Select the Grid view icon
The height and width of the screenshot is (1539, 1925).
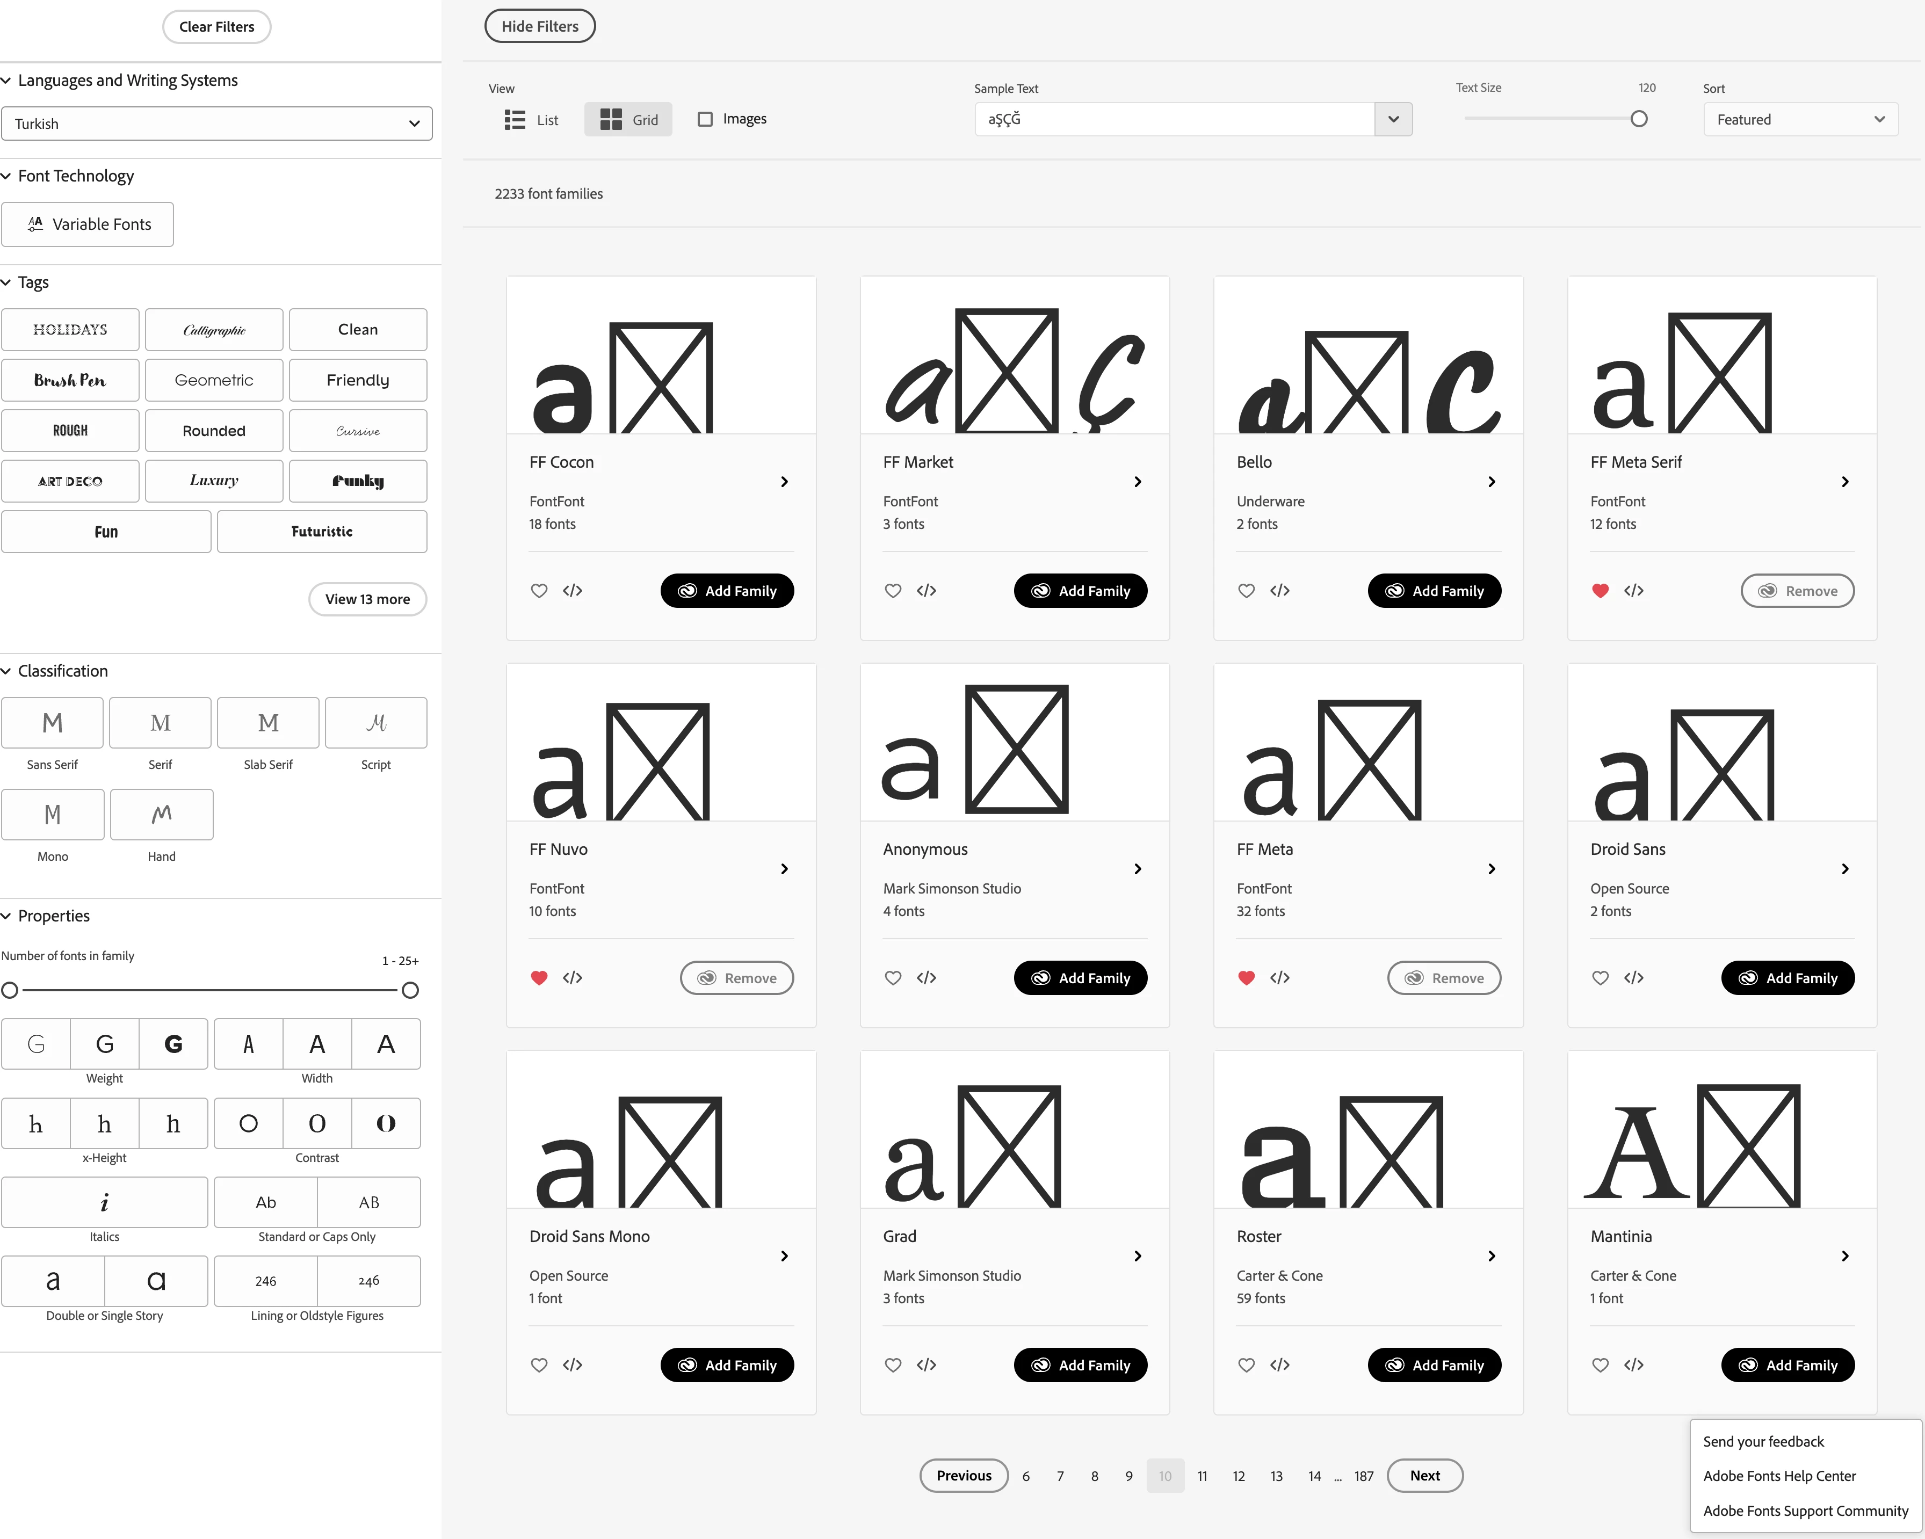pos(611,120)
